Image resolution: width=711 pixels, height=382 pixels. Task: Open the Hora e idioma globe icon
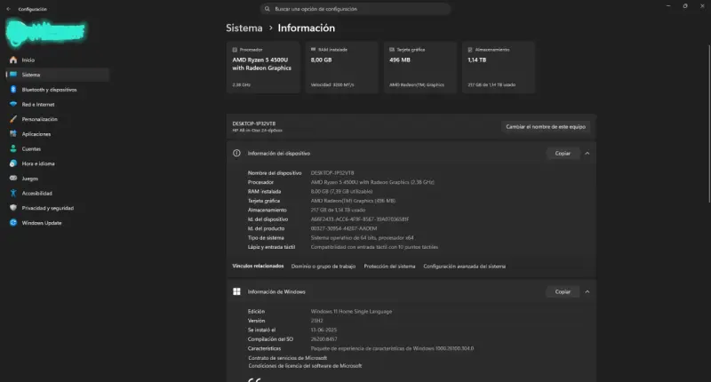tap(13, 163)
